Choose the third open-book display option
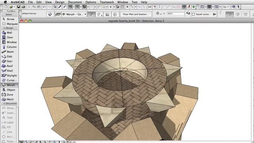Image resolution: width=254 pixels, height=143 pixels. [x=245, y=14]
